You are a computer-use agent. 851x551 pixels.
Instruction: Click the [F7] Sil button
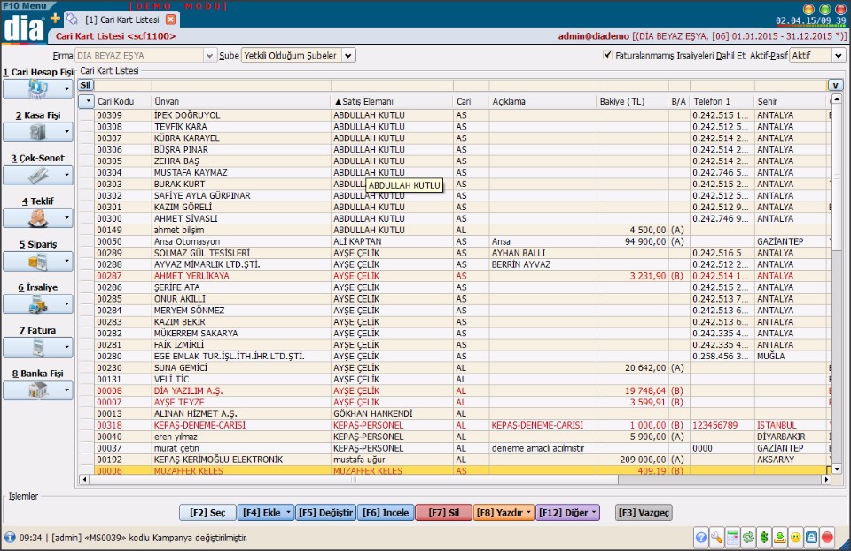coord(443,513)
